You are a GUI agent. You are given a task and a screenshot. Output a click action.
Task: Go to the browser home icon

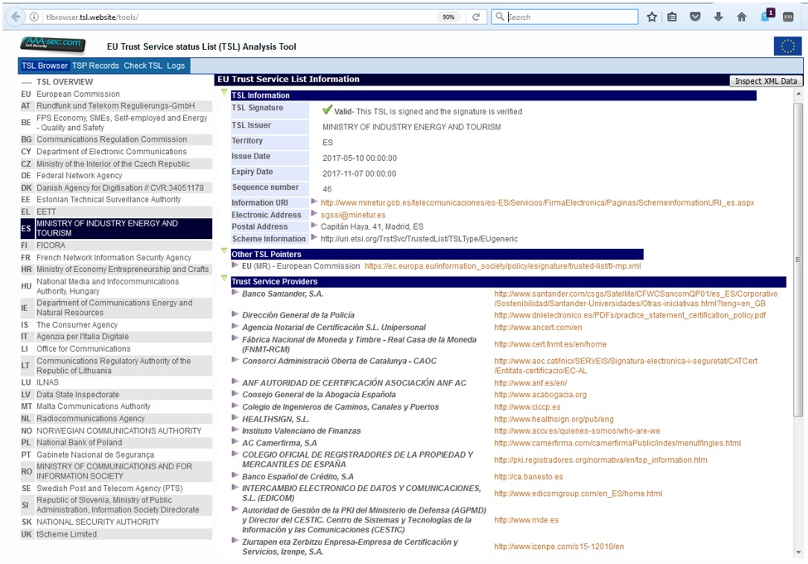pos(742,17)
